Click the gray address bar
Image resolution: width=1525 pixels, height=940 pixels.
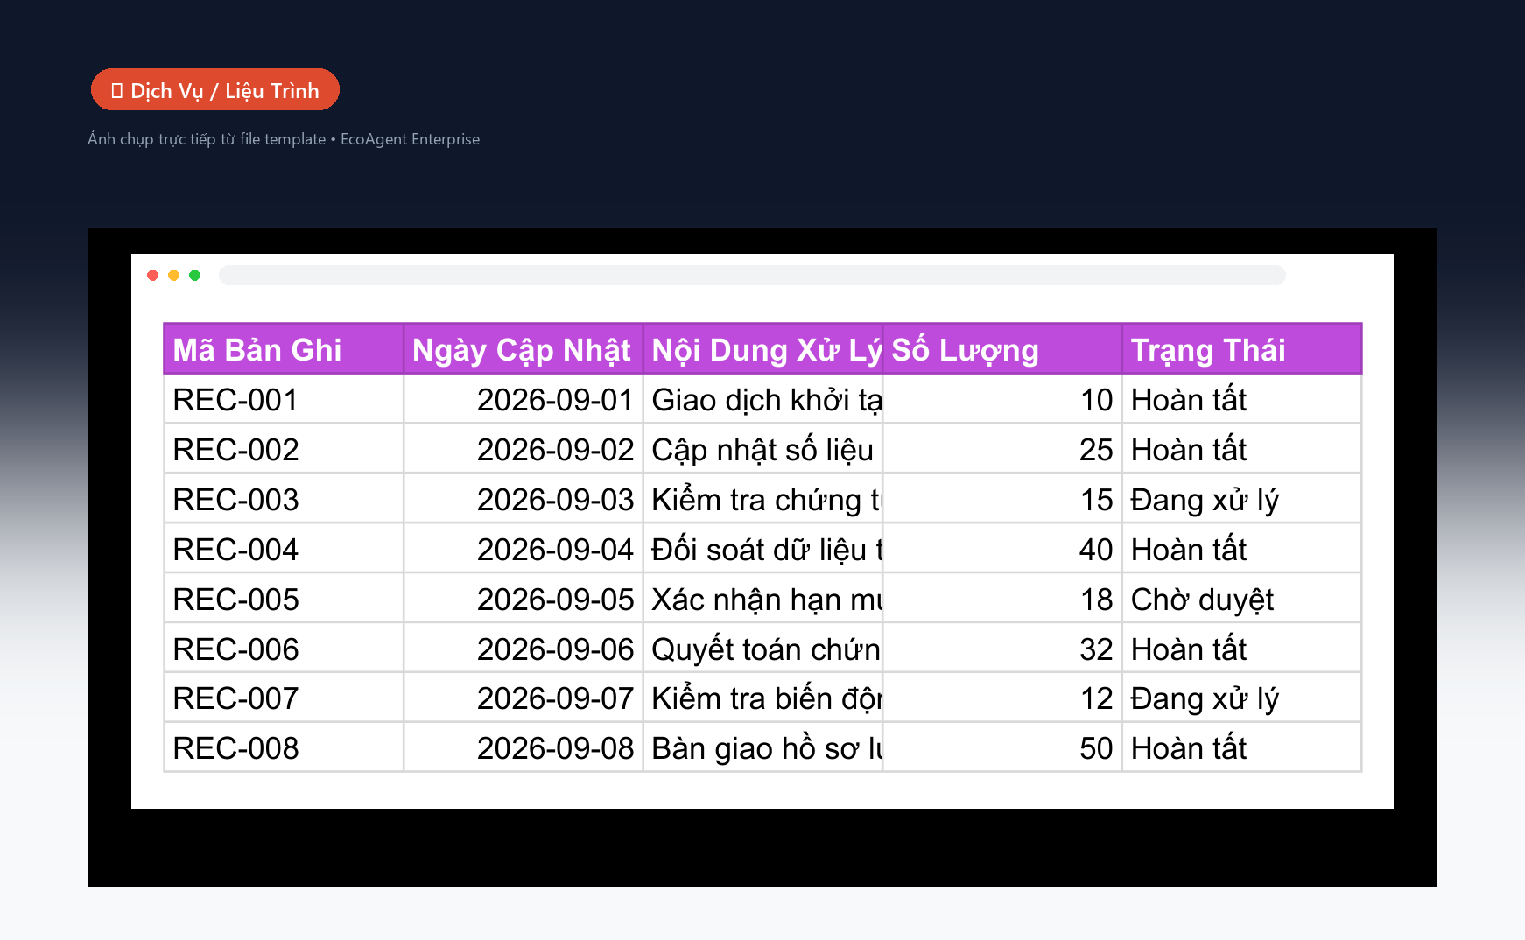pos(752,276)
